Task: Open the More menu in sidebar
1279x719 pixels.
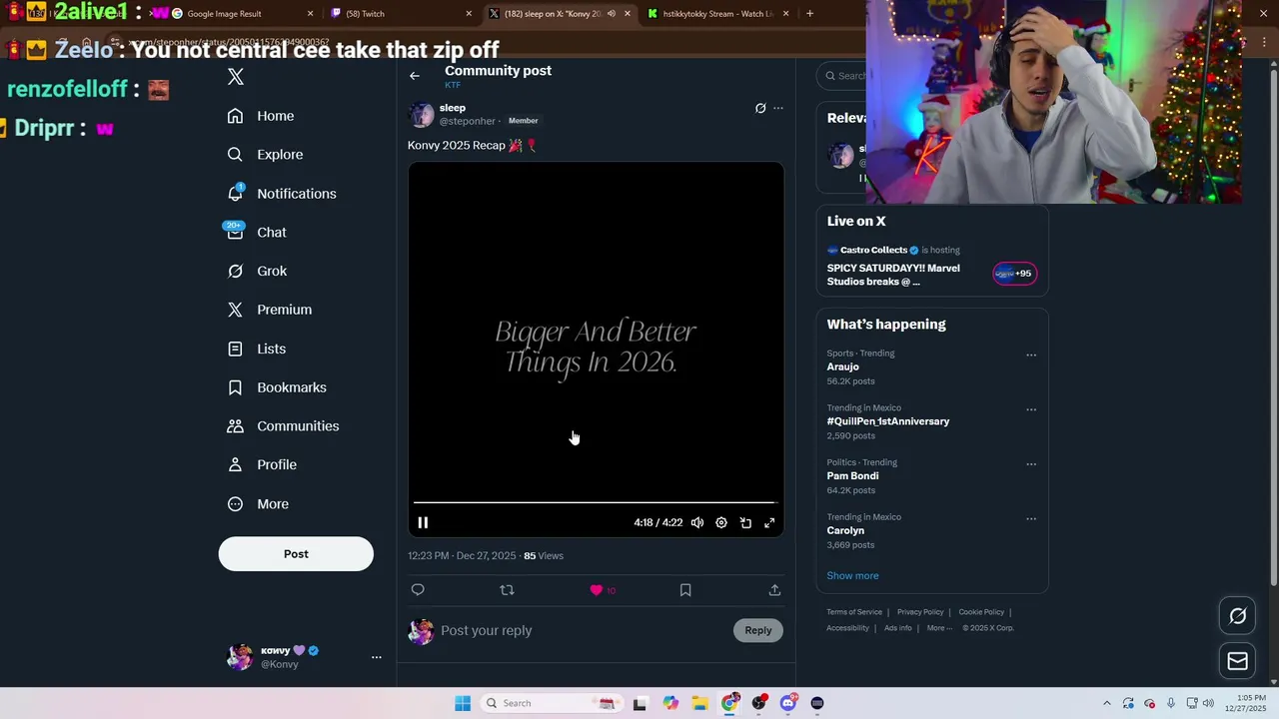Action: [258, 504]
